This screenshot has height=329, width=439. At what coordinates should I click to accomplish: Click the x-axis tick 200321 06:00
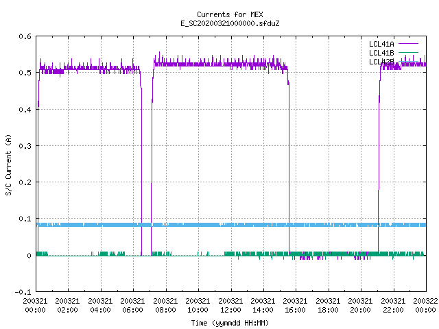(x=132, y=306)
